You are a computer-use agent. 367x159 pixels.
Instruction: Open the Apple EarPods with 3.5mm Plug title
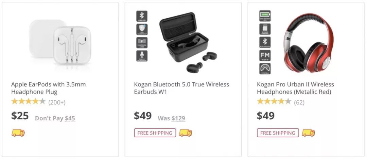[48, 88]
